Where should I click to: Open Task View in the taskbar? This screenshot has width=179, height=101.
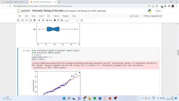pyautogui.click(x=74, y=98)
